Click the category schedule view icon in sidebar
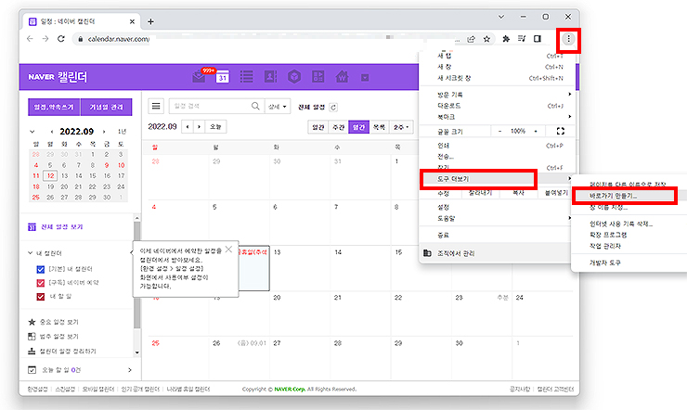The width and height of the screenshot is (687, 410). (32, 337)
